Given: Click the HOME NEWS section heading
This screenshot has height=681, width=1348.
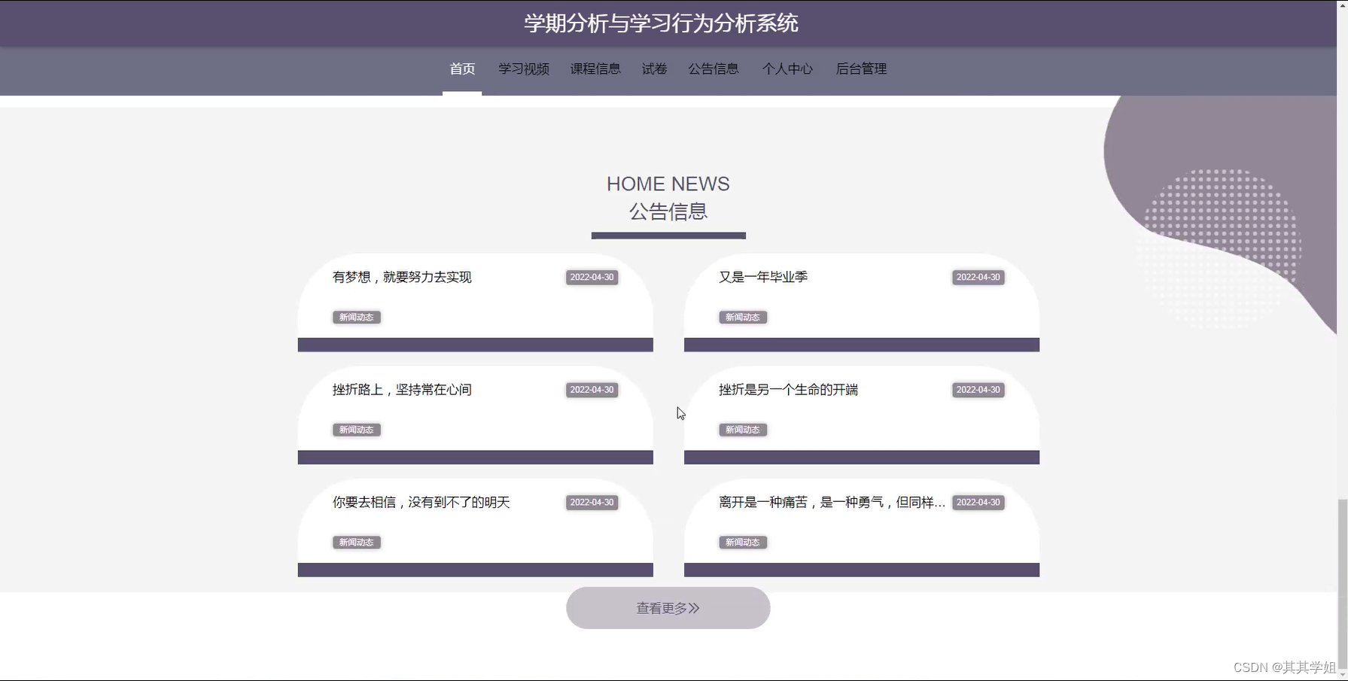Looking at the screenshot, I should (668, 183).
